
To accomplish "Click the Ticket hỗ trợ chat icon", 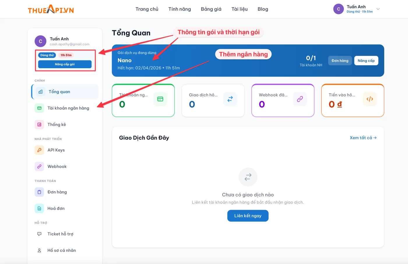I will click(x=39, y=234).
